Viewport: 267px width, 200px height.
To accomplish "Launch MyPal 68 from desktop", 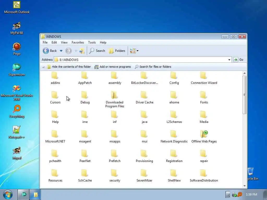I will (17, 28).
